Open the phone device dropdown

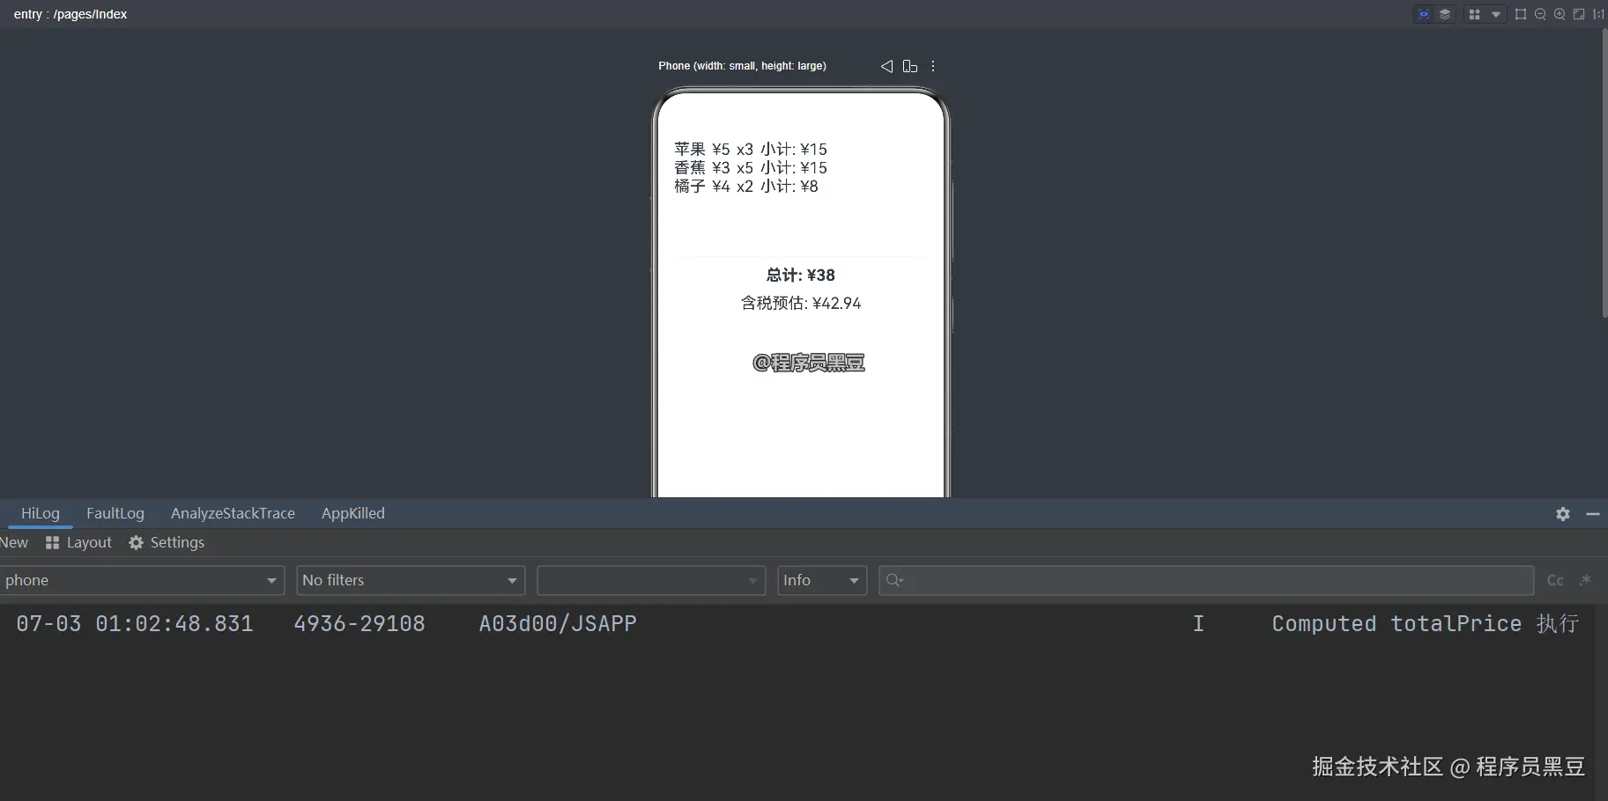pyautogui.click(x=141, y=580)
